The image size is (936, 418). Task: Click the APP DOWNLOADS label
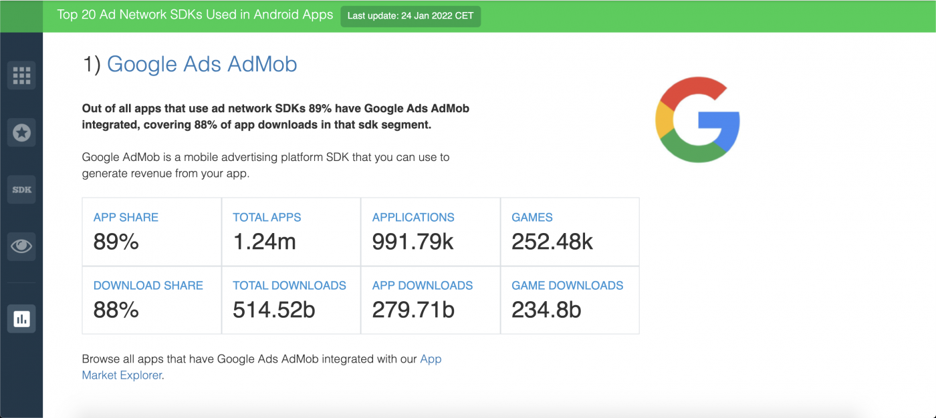[423, 285]
